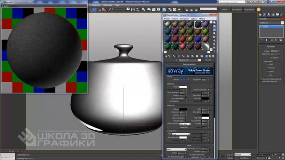This screenshot has width=285, height=160.
Task: Open the Create tab in command panel
Action: pyautogui.click(x=260, y=15)
